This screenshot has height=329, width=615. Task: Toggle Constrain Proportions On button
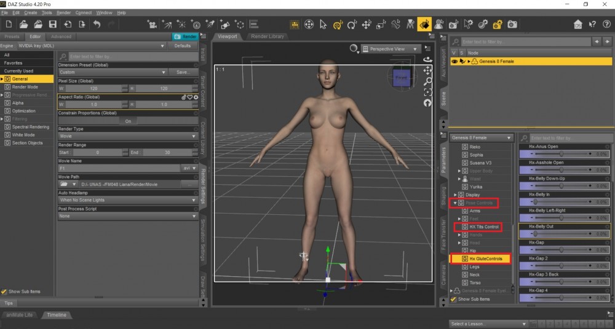[128, 121]
